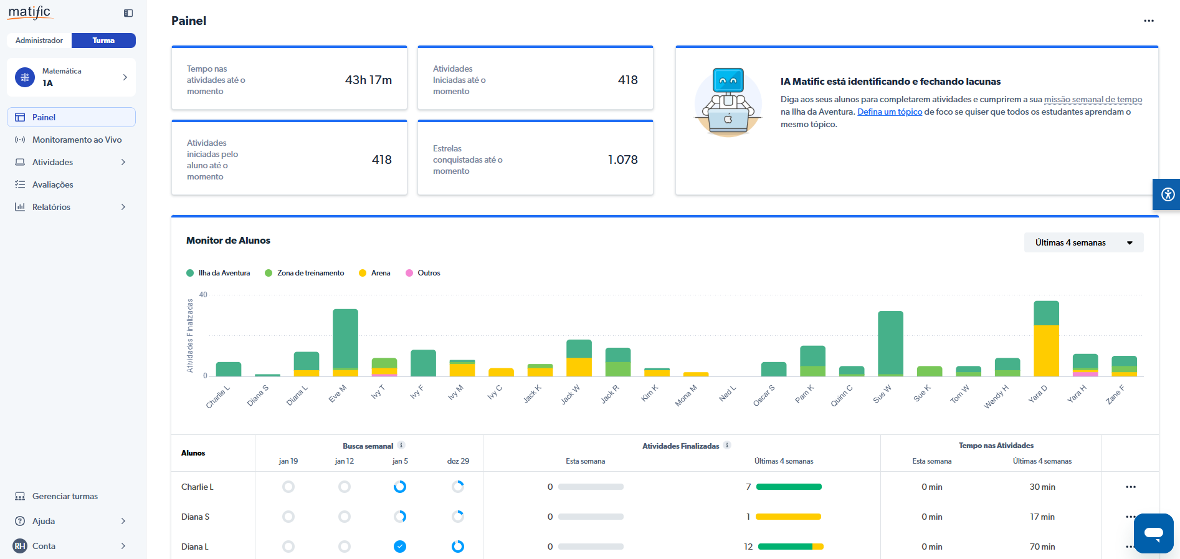Click the tall bar for Yara D

[x=1045, y=340]
